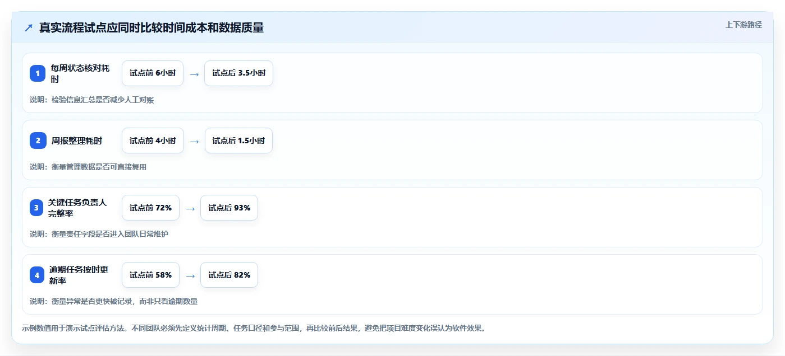The image size is (785, 356).
Task: Click the 周报整理耗时 metric label
Action: coord(77,140)
